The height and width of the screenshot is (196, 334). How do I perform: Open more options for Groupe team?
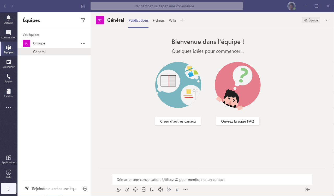click(x=83, y=43)
